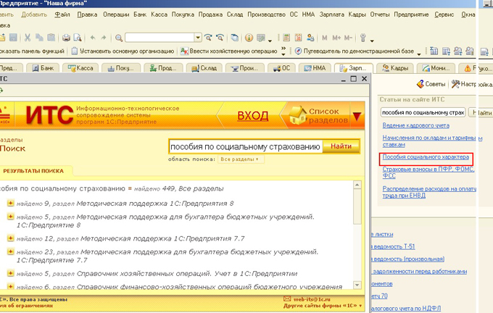This screenshot has height=313, width=493.
Task: Click the yellow Найти search button
Action: pos(341,146)
